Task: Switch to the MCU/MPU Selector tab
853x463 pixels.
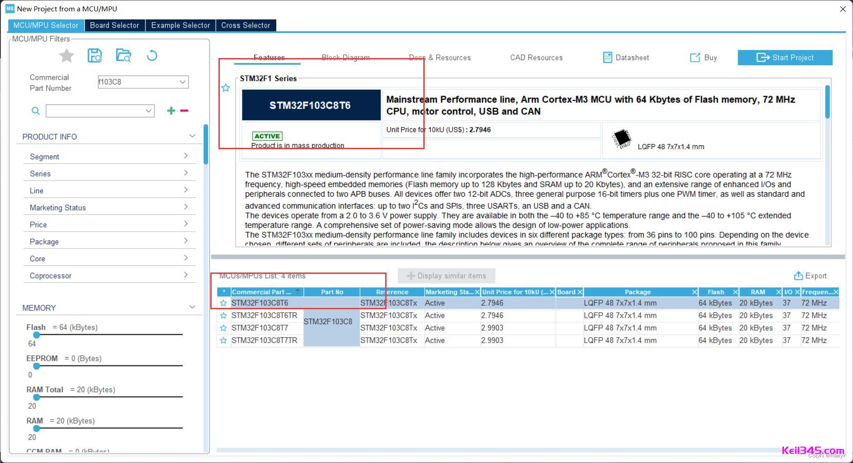Action: [x=46, y=25]
